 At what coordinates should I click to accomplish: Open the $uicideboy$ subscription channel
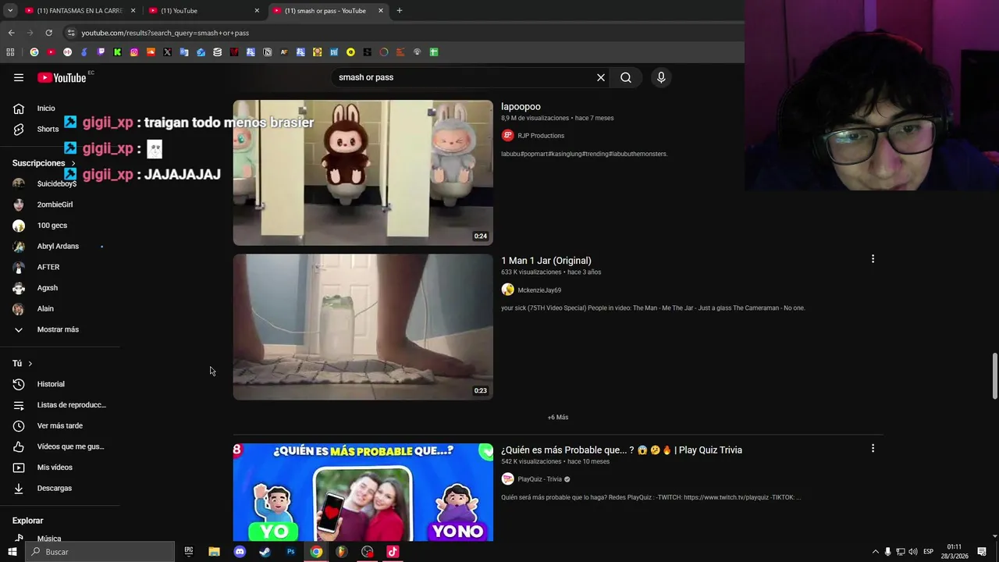coord(57,183)
